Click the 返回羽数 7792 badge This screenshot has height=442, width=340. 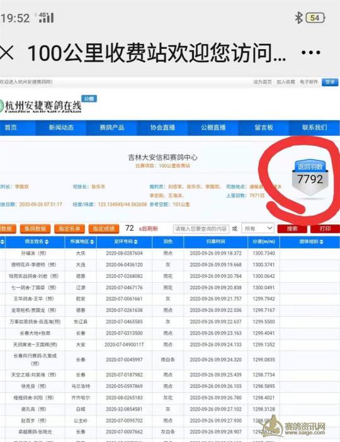(x=310, y=177)
